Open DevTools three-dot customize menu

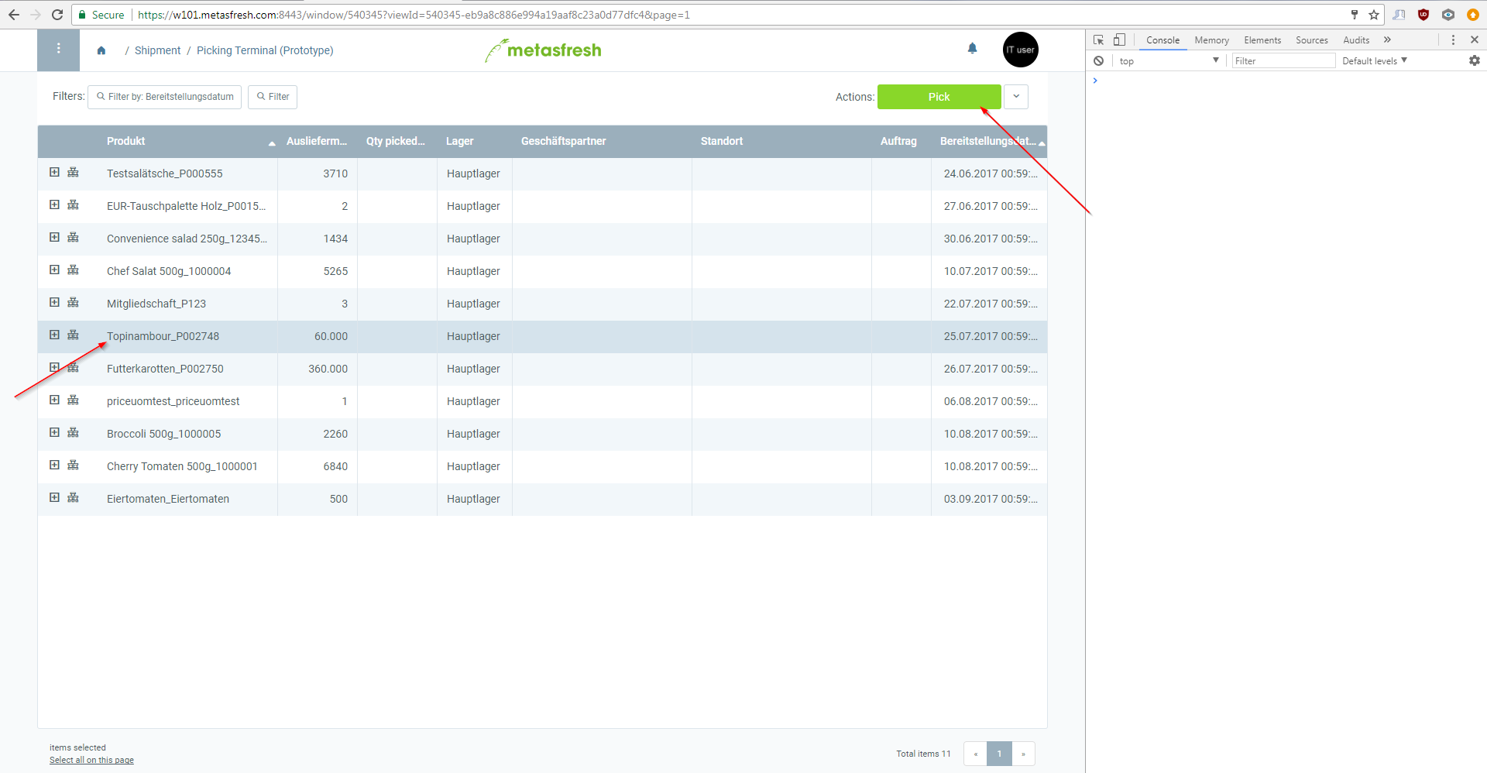tap(1453, 40)
